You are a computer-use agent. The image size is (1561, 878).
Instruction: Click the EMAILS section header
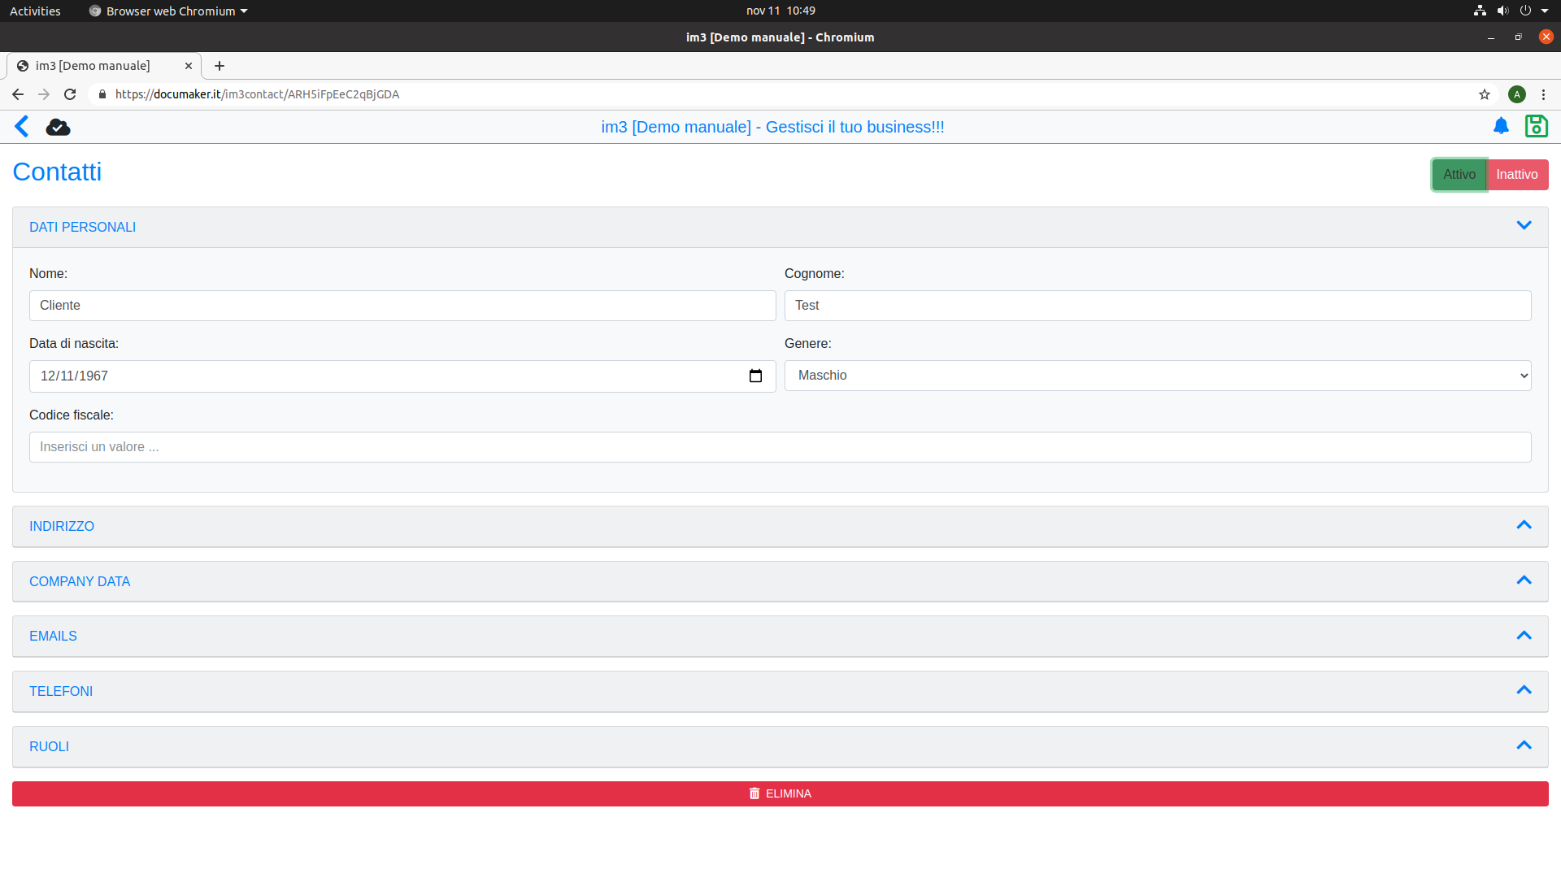780,636
